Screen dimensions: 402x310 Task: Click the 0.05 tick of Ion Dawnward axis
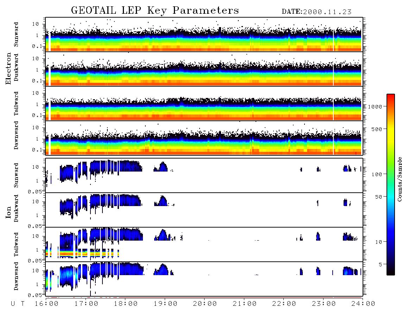click(34, 295)
